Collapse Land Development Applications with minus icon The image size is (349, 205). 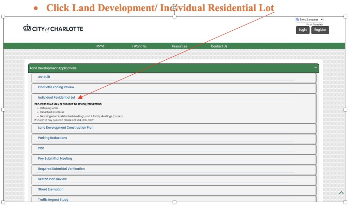[x=316, y=68]
